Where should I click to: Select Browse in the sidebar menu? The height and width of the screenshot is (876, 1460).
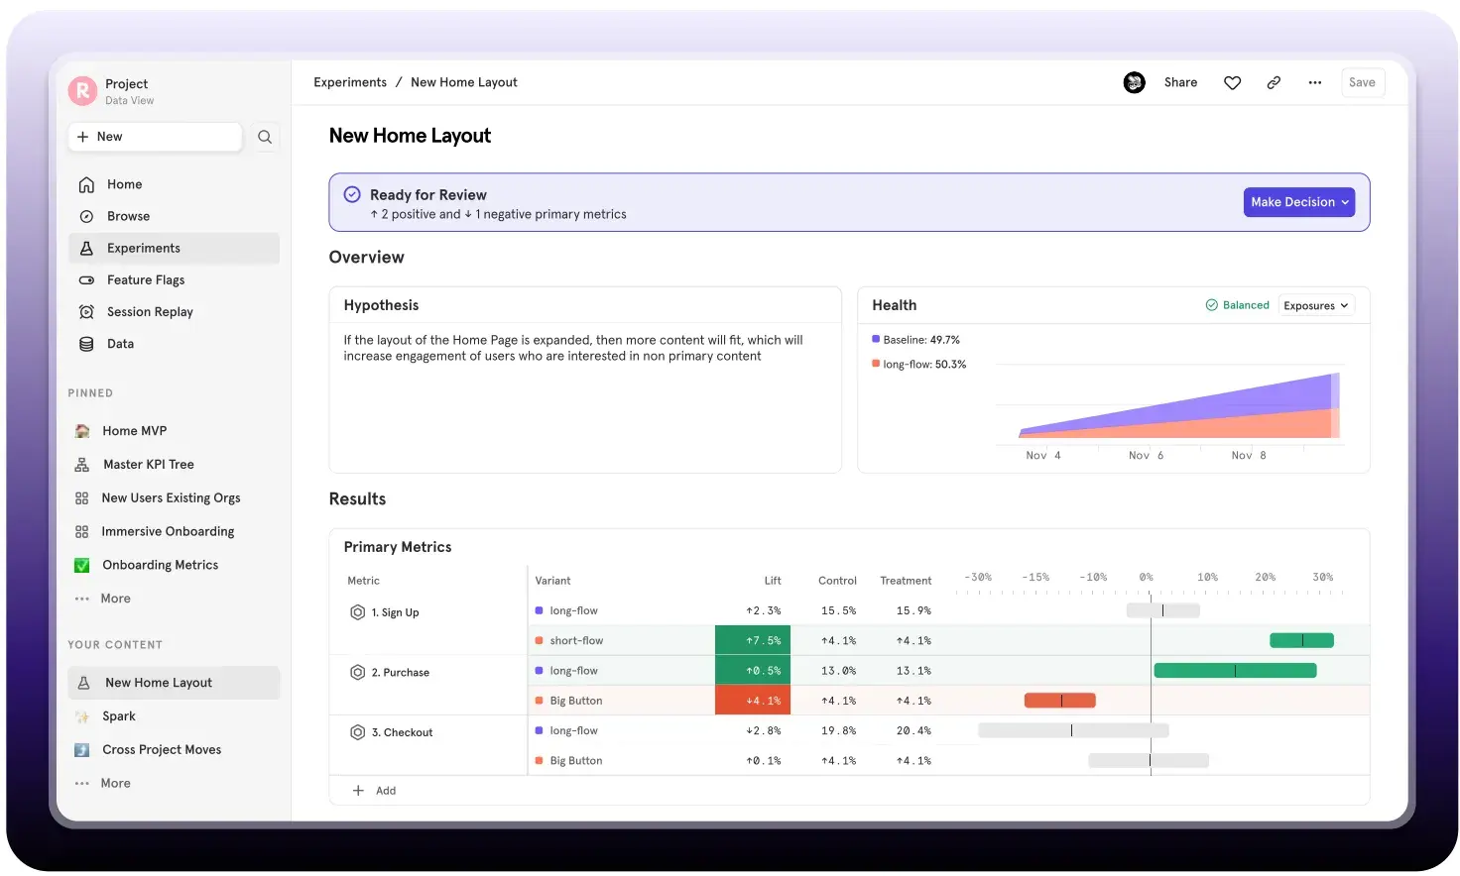[127, 216]
